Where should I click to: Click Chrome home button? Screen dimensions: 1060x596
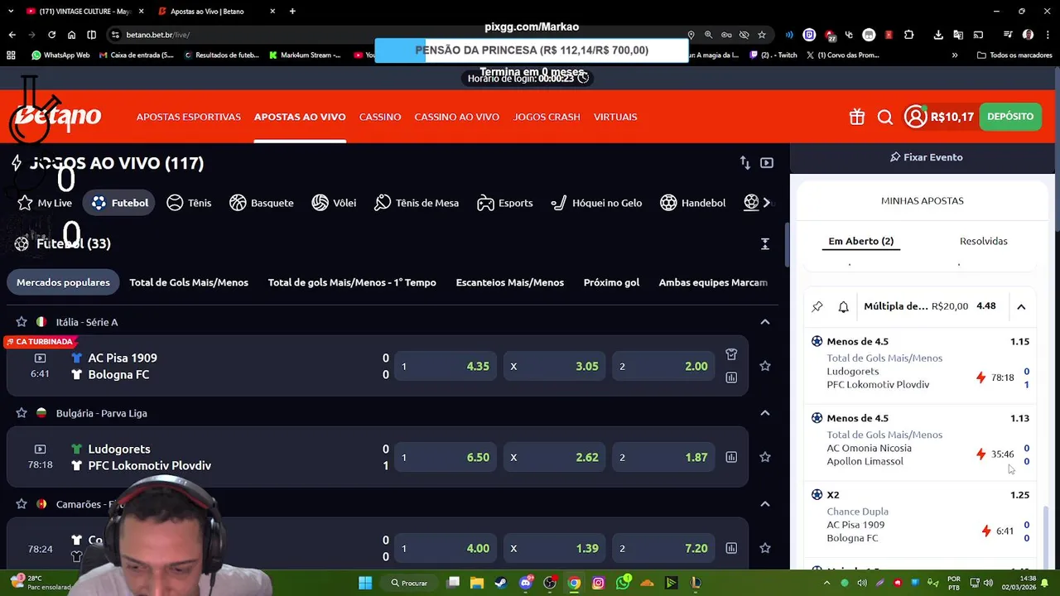(71, 35)
